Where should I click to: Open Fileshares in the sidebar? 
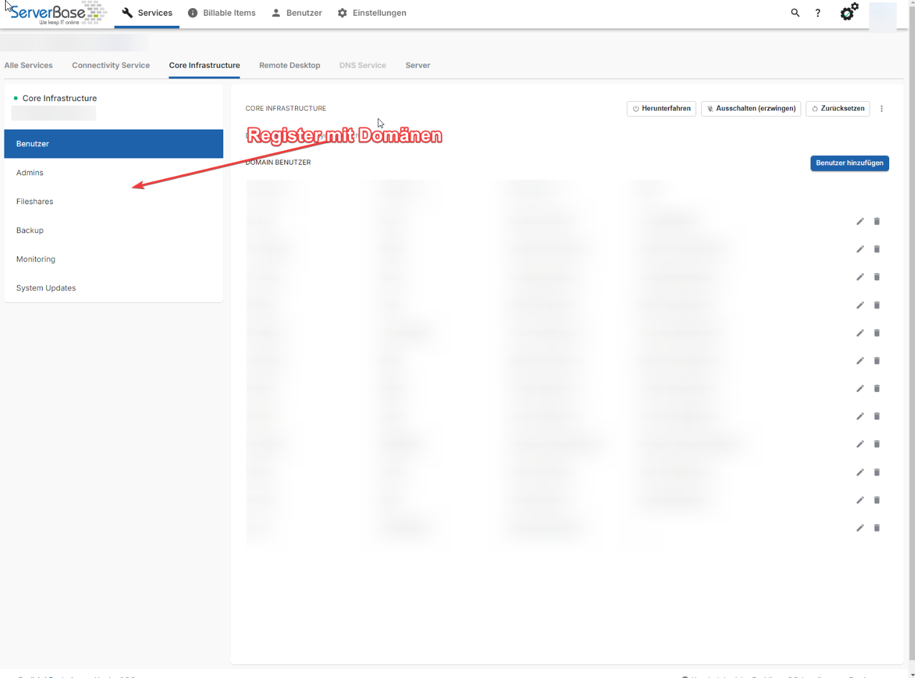(35, 202)
